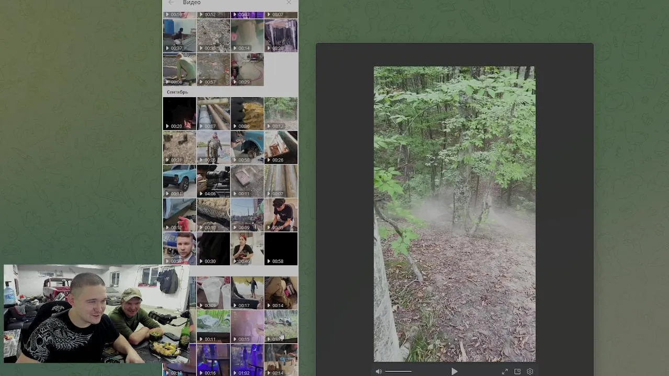
Task: Open the 00:09 plastic cups video
Action: click(x=213, y=293)
